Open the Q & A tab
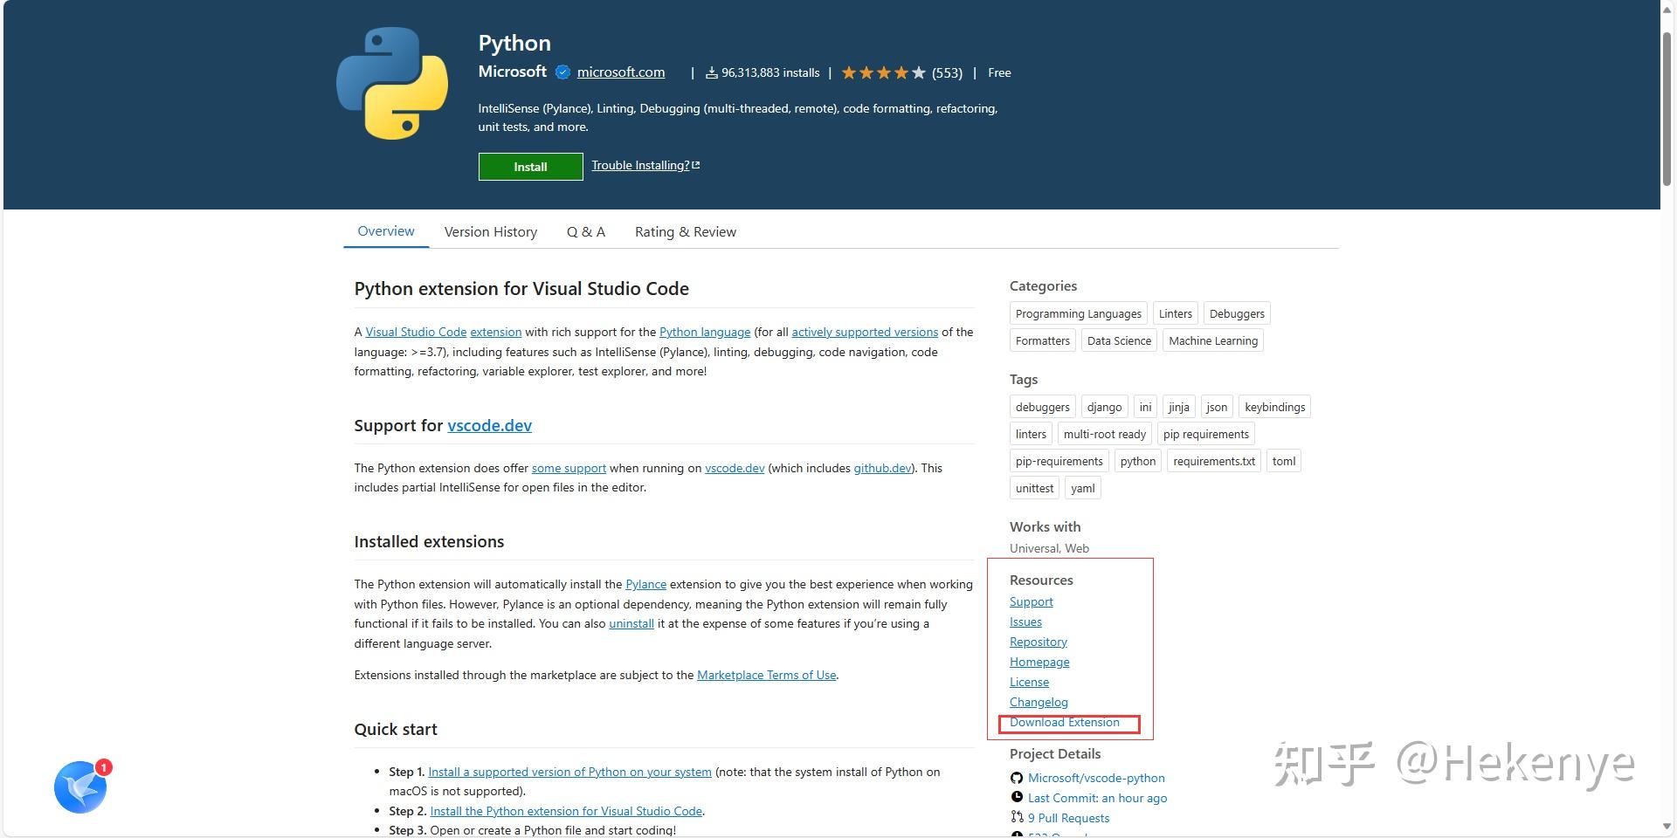The width and height of the screenshot is (1677, 838). pyautogui.click(x=586, y=232)
